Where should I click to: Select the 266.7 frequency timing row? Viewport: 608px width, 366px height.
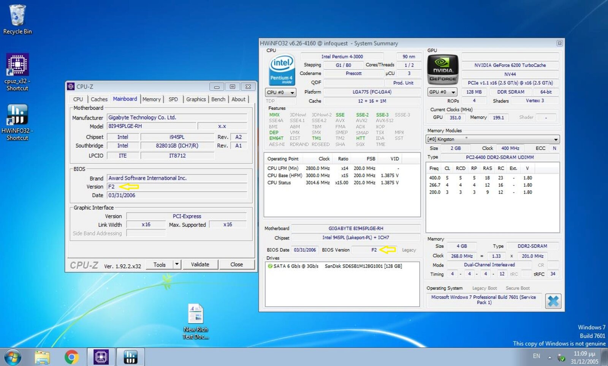(x=492, y=185)
